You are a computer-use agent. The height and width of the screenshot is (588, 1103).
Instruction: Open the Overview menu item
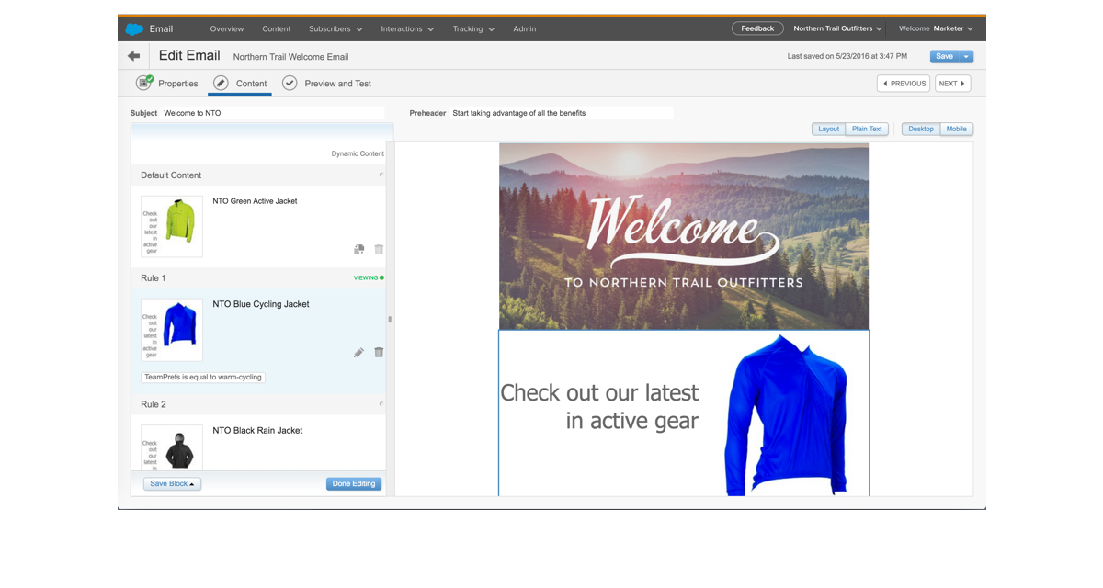(226, 28)
